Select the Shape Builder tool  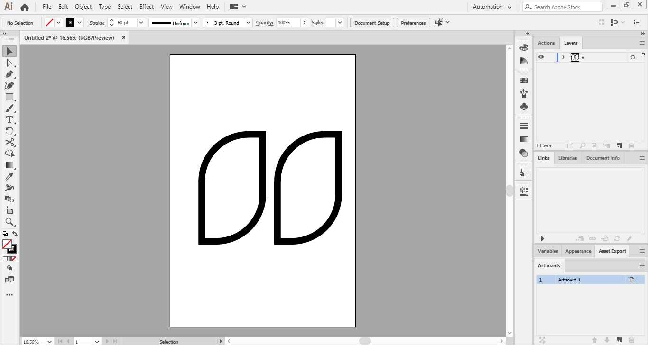(x=9, y=154)
